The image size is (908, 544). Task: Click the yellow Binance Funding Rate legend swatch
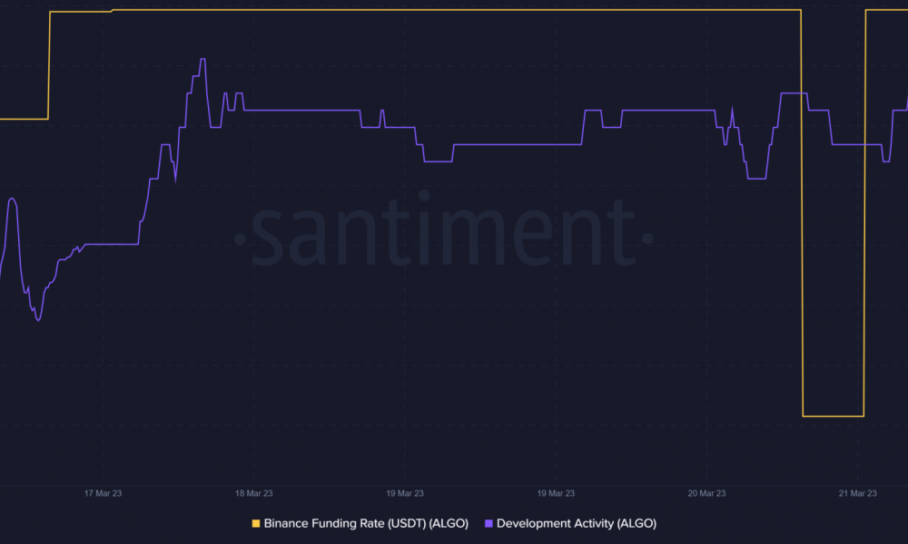[x=256, y=524]
